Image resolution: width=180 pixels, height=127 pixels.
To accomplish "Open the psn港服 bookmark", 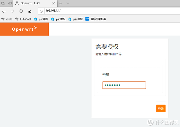I will tap(58, 19).
